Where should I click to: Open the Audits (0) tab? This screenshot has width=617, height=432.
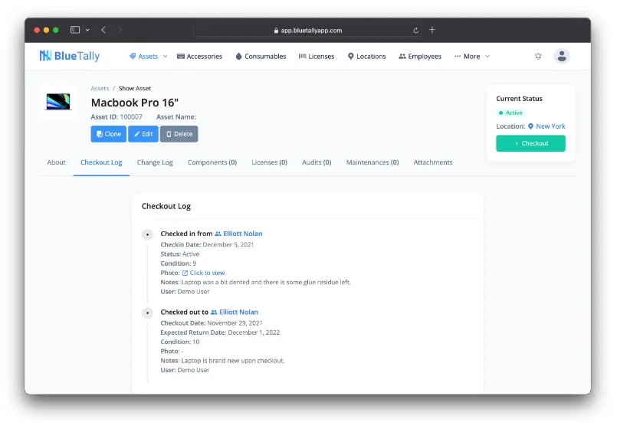pos(317,162)
